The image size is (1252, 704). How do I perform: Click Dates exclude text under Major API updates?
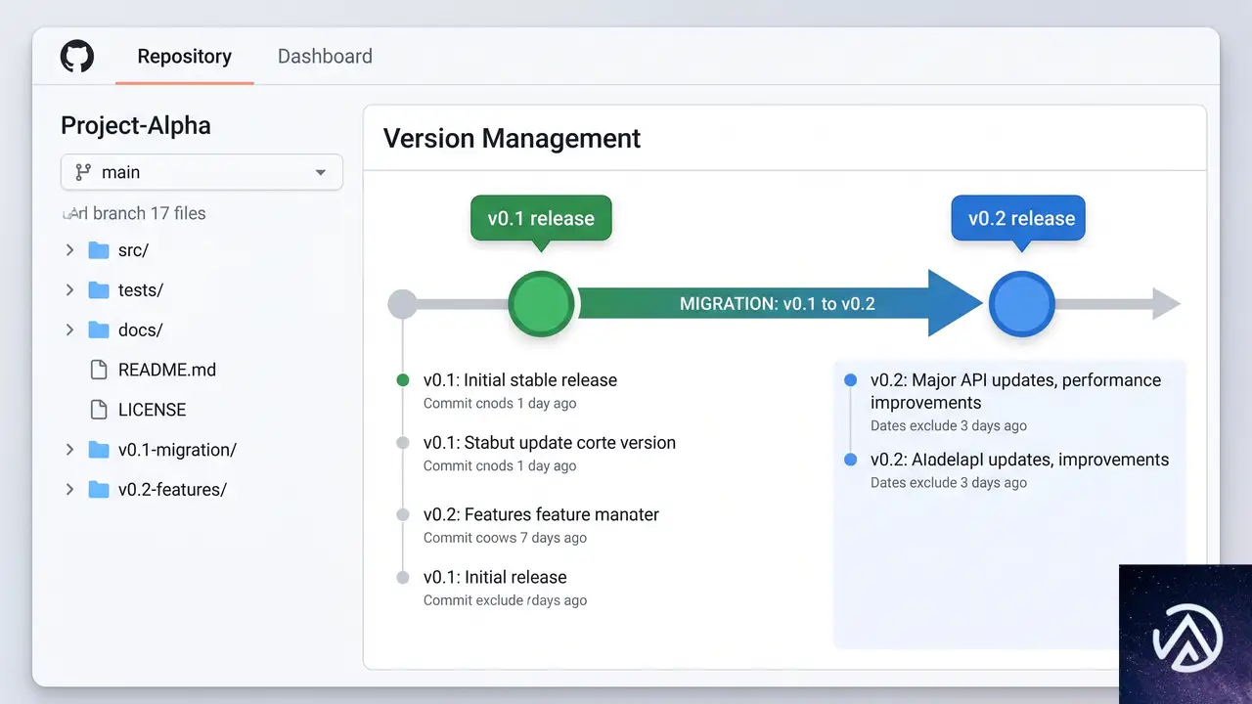coord(949,425)
